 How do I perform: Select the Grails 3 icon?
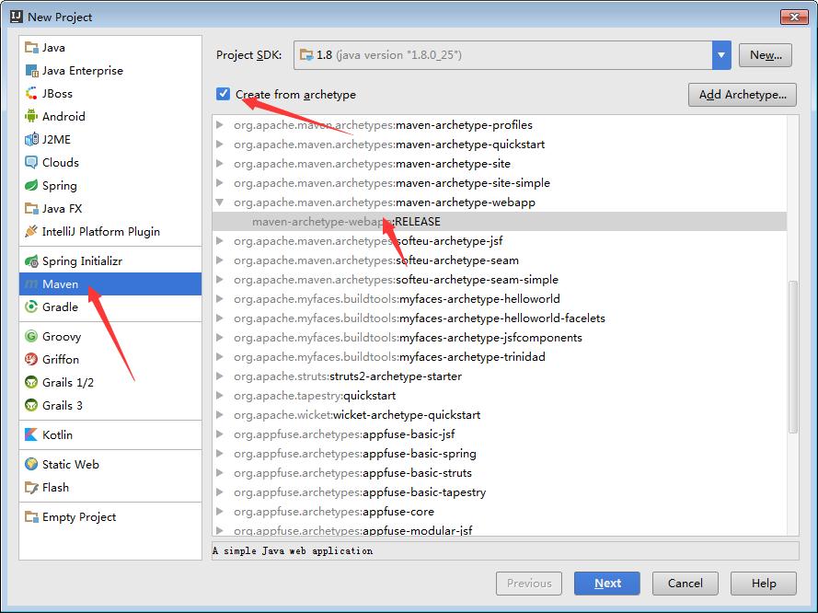31,405
